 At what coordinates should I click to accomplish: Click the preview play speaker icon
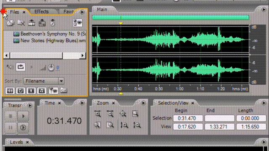click(10, 67)
